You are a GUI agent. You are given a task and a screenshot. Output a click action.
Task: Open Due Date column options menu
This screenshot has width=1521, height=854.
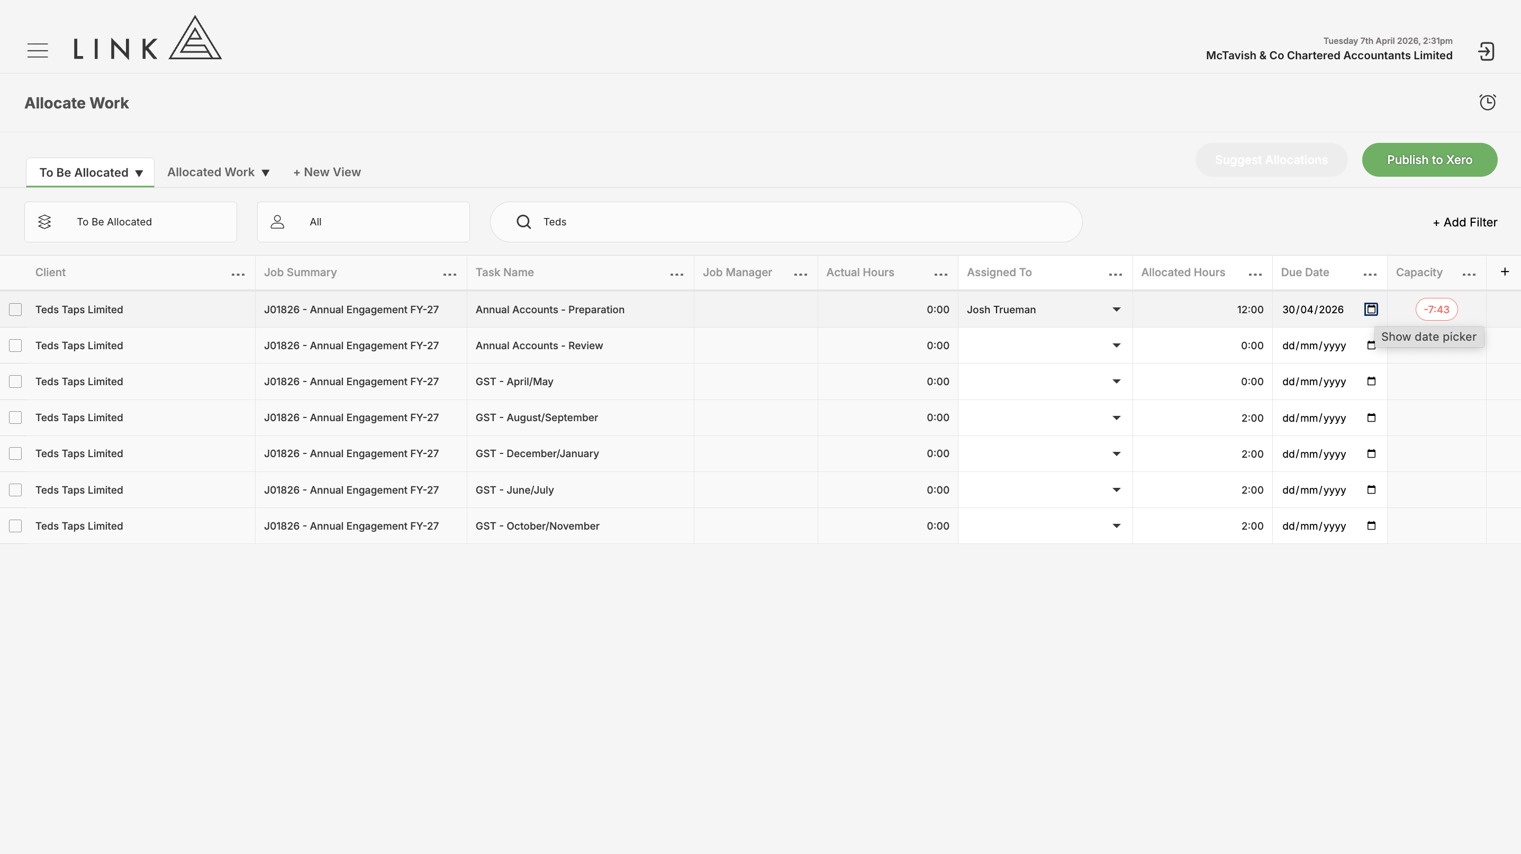1371,275
